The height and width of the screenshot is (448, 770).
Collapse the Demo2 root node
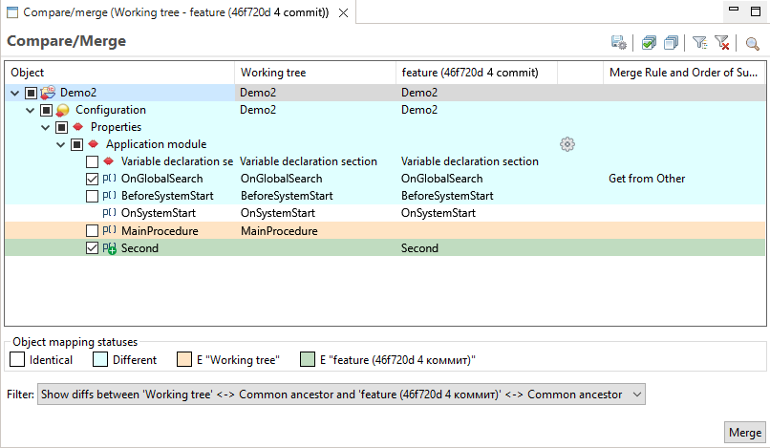[14, 93]
